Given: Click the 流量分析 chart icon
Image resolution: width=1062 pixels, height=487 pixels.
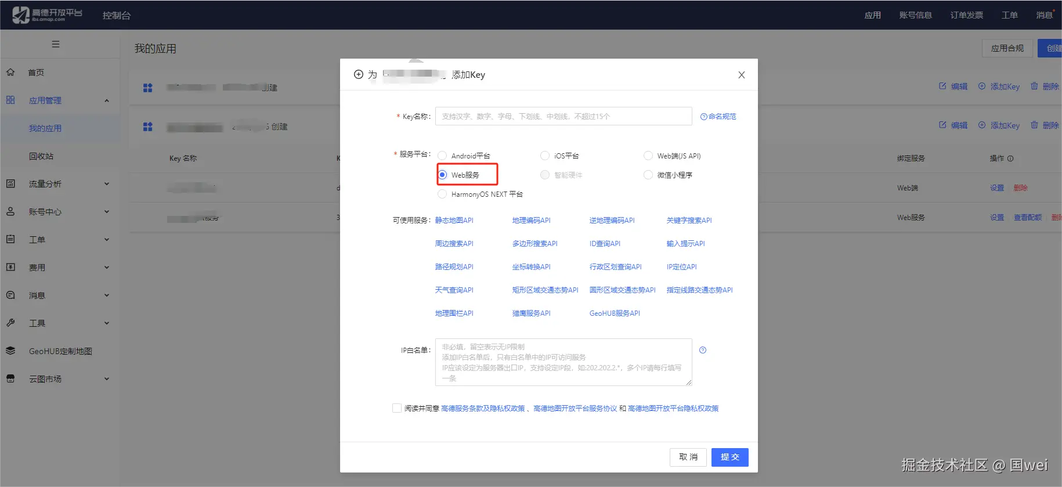Looking at the screenshot, I should point(10,183).
